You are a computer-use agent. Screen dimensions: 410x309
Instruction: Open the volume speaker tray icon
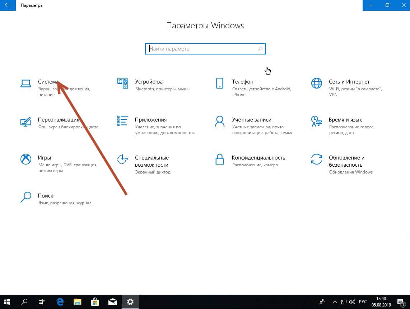click(x=352, y=302)
